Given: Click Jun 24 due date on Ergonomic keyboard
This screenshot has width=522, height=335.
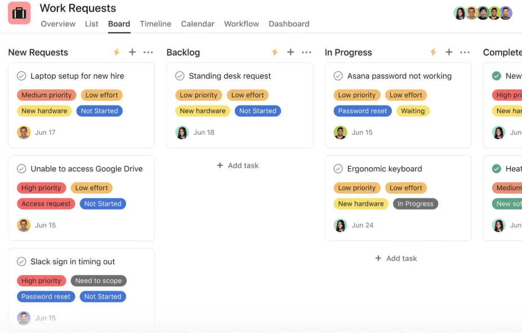Looking at the screenshot, I should tap(363, 225).
